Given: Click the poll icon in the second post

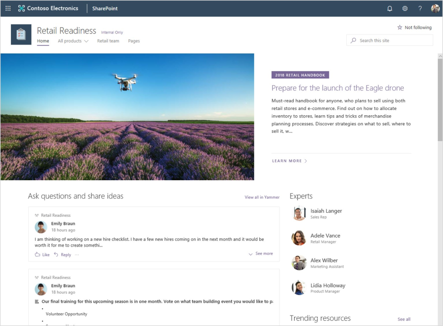Looking at the screenshot, I should (37, 302).
